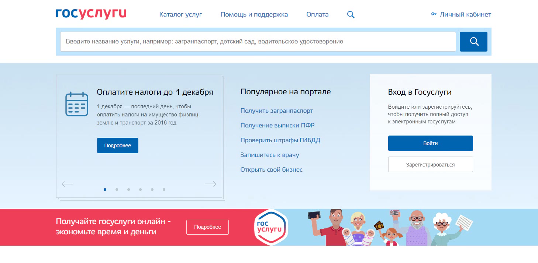Click the Войти button
The image size is (538, 263).
430,143
